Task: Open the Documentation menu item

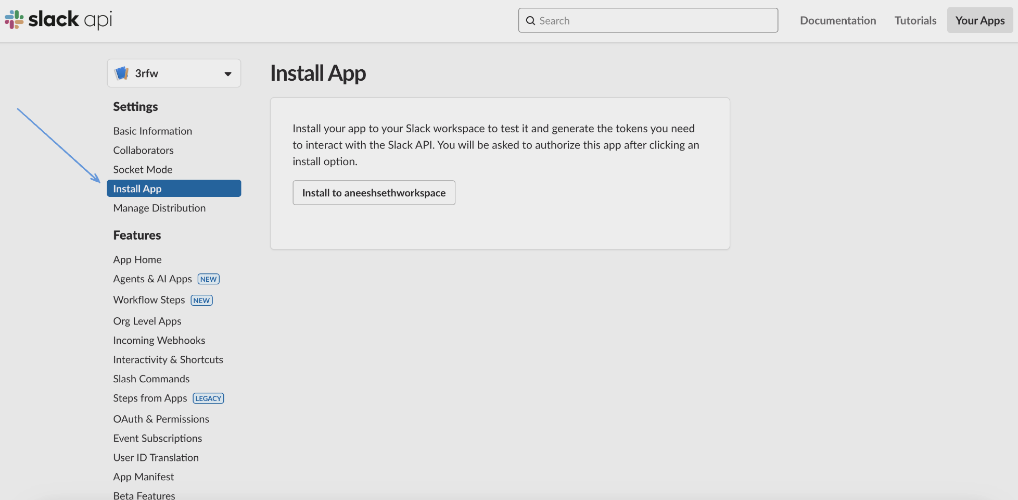Action: pos(838,20)
